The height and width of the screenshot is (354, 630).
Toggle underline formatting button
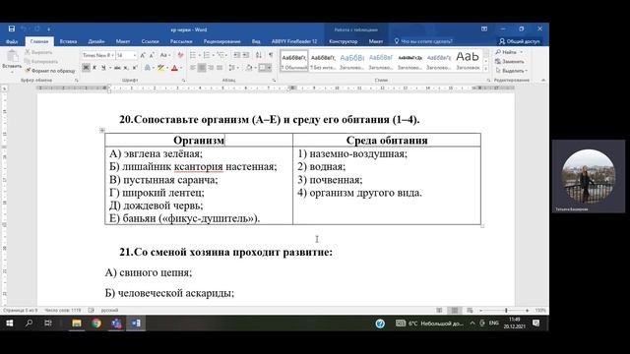103,68
